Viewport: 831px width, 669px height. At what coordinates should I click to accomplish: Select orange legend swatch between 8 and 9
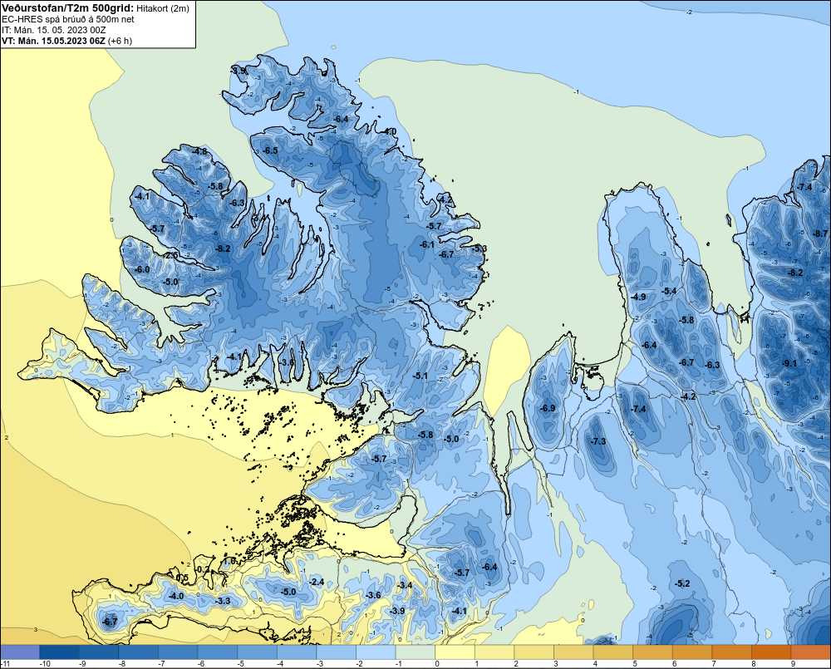coord(772,652)
